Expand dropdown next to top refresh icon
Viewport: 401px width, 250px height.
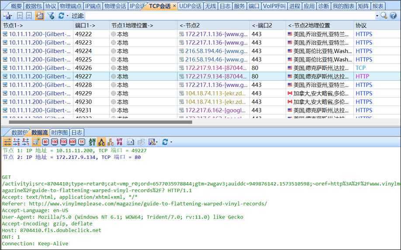67,16
